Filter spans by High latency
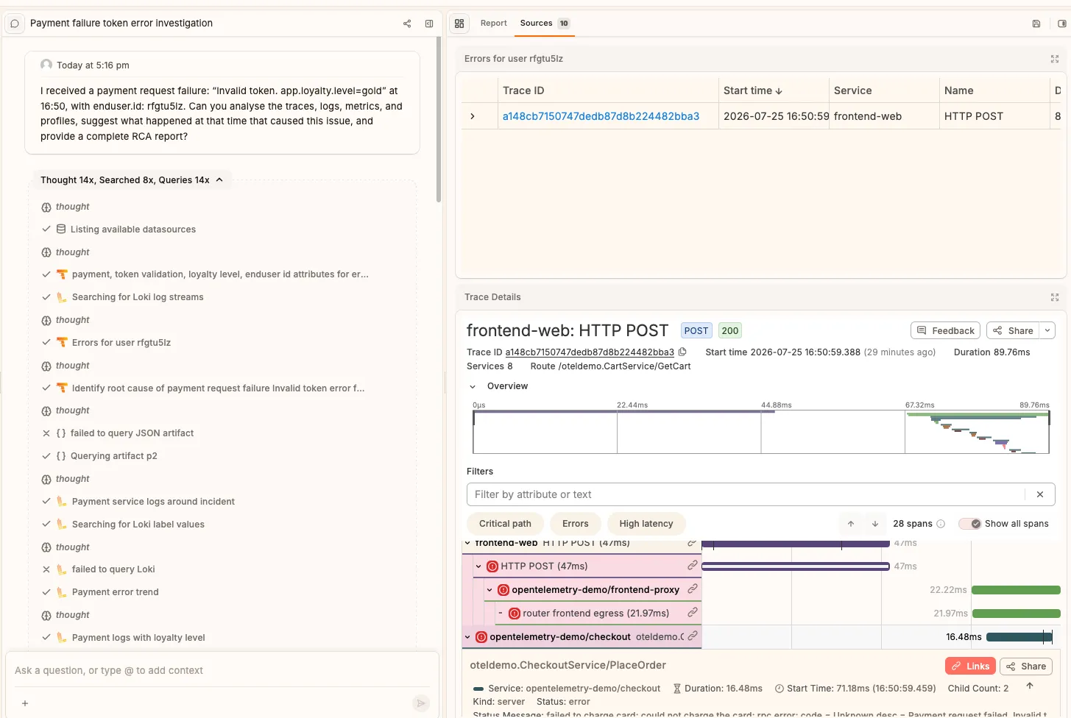This screenshot has width=1071, height=718. 646,524
